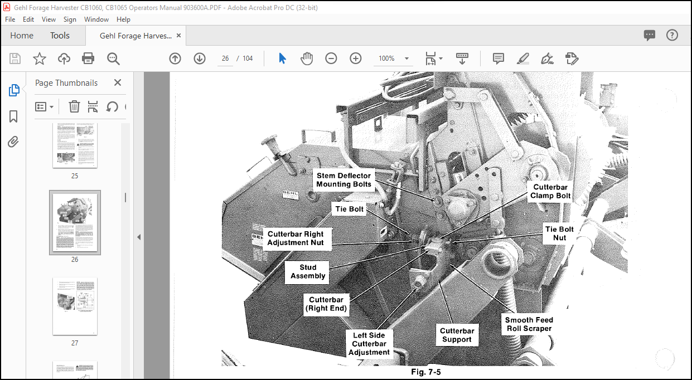Switch to the Home tab

[22, 35]
